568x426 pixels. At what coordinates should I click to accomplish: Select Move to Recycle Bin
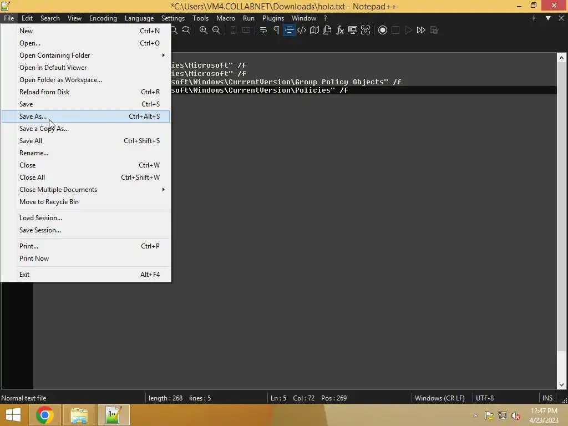point(86,202)
